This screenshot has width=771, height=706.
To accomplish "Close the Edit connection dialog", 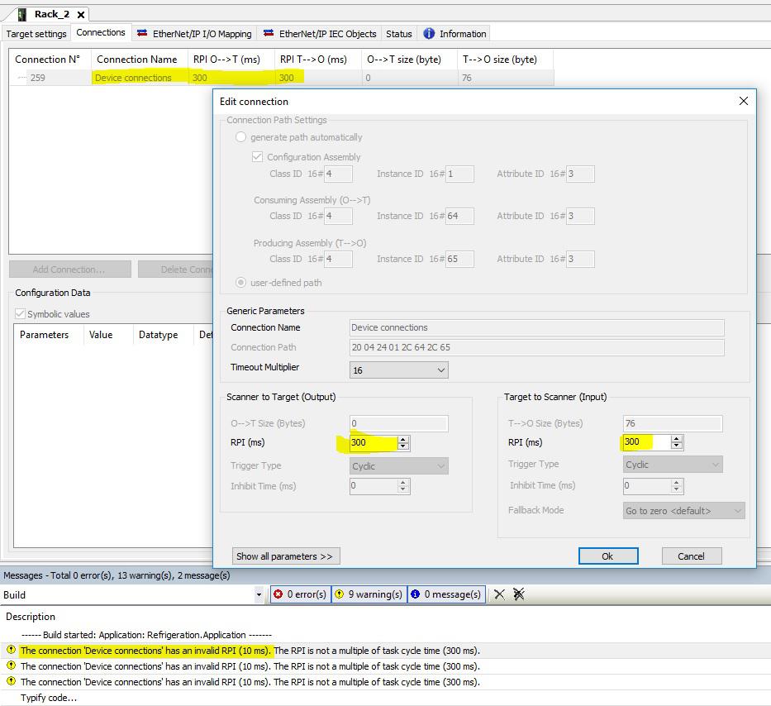I will [743, 101].
